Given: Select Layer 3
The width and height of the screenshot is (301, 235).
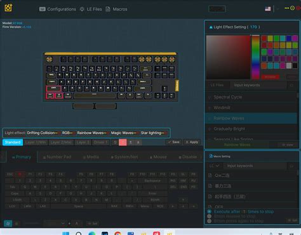Looking at the screenshot, I should pos(83,142).
